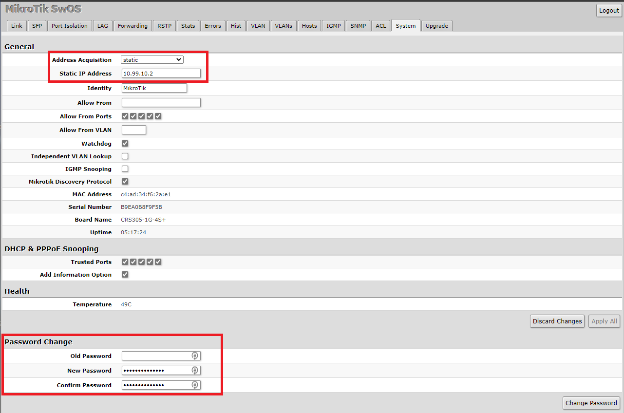
Task: Open the Address Acquisition dropdown
Action: click(152, 60)
